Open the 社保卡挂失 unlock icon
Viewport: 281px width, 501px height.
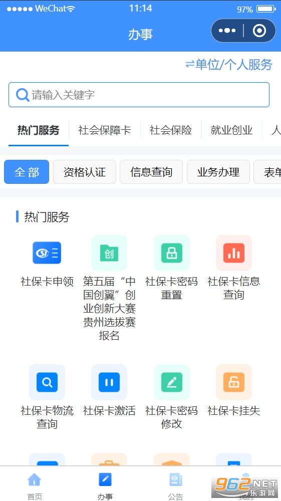(234, 382)
